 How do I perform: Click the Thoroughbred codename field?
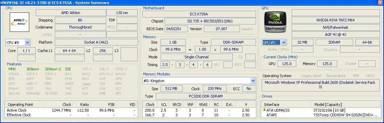tap(80, 27)
